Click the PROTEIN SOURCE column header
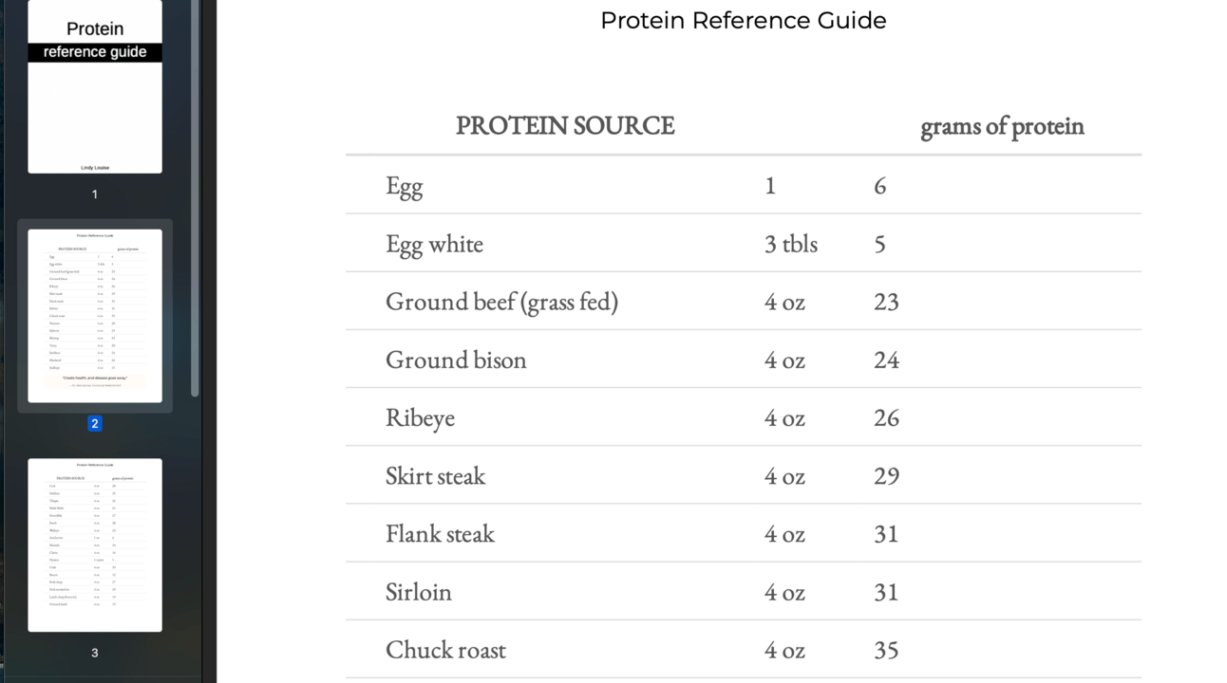Viewport: 1227px width, 683px height. coord(565,125)
